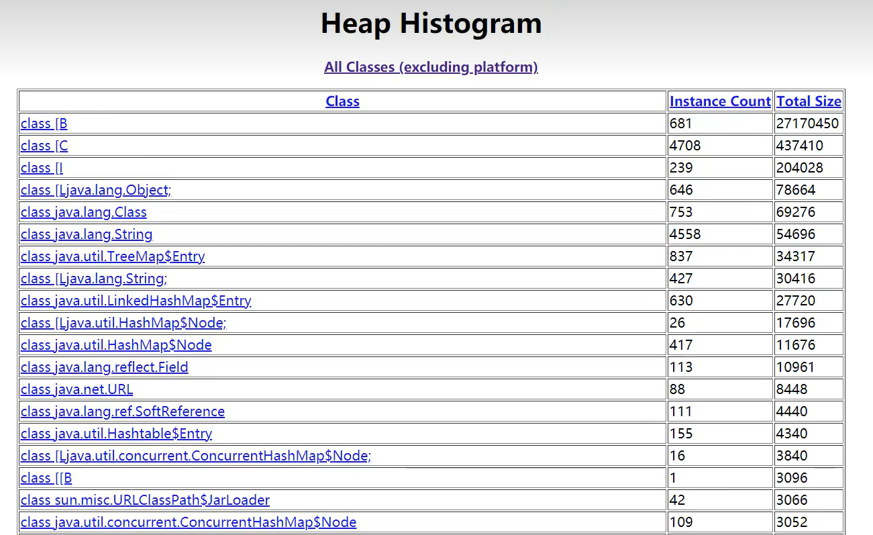Select instance count 630 for LinkedHashMap$Entry
The height and width of the screenshot is (535, 873).
click(681, 301)
